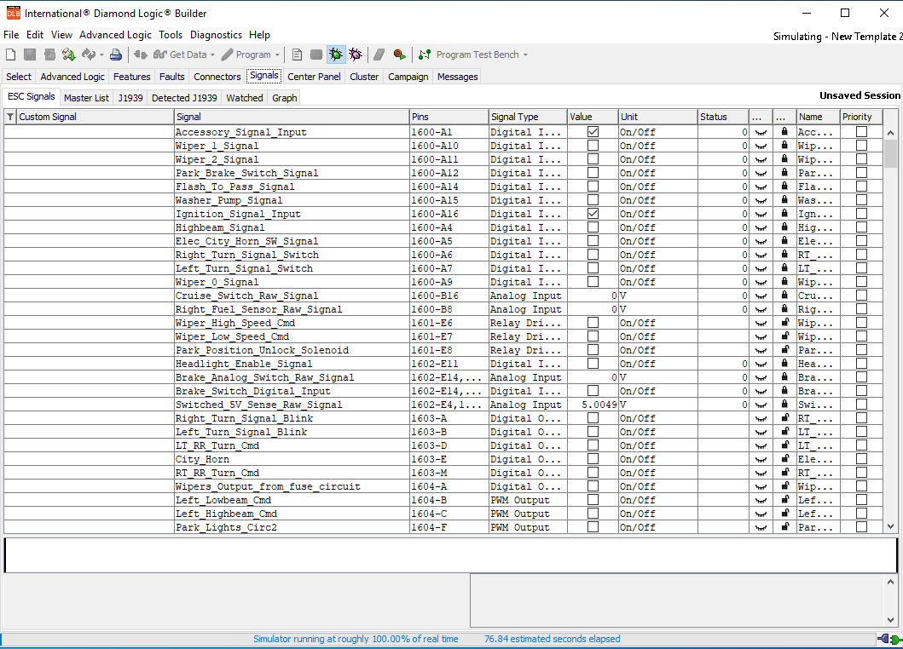Switch to the Graph tab
903x649 pixels.
(284, 97)
